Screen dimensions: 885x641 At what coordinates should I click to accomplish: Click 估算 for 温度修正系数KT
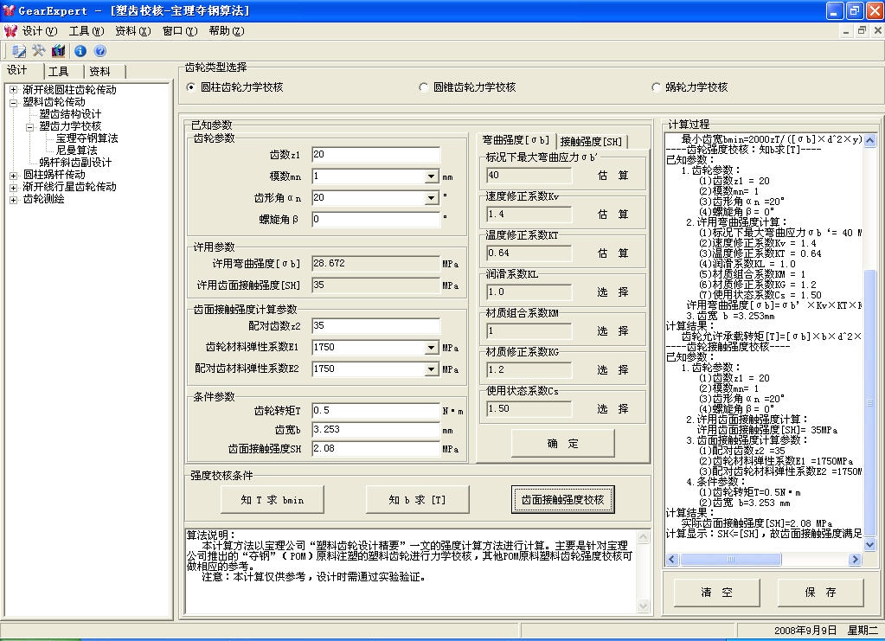click(x=613, y=253)
